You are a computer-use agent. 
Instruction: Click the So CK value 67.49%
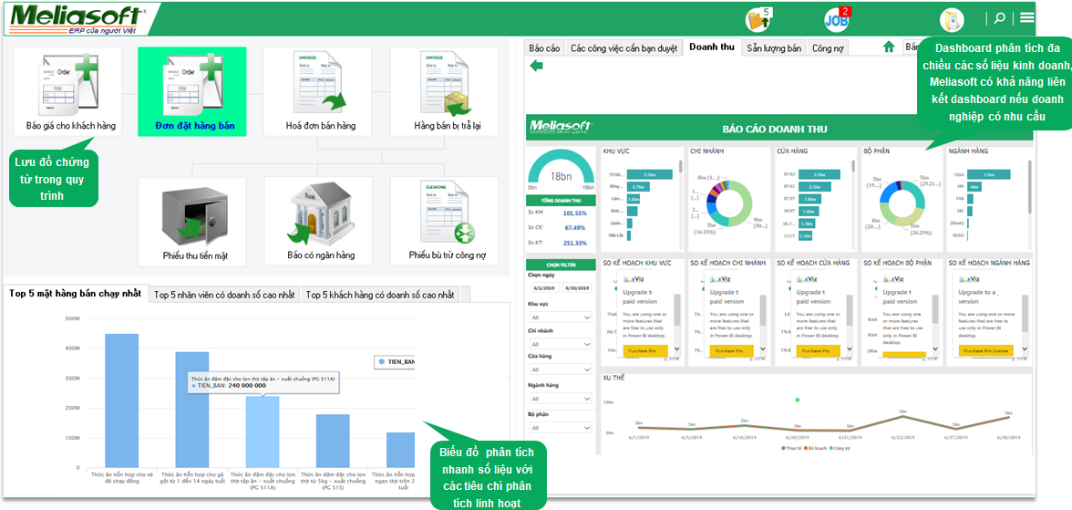[x=574, y=228]
